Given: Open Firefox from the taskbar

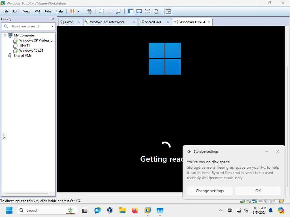Looking at the screenshot, I should point(135,210).
